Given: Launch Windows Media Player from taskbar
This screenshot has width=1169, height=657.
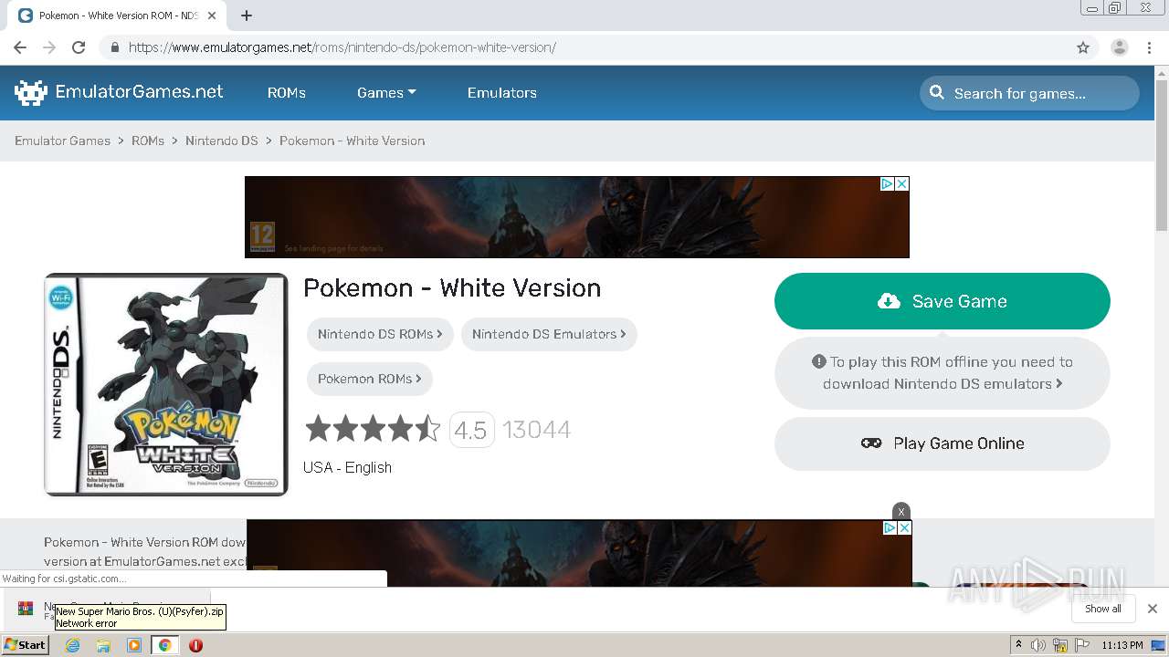Looking at the screenshot, I should (x=134, y=645).
